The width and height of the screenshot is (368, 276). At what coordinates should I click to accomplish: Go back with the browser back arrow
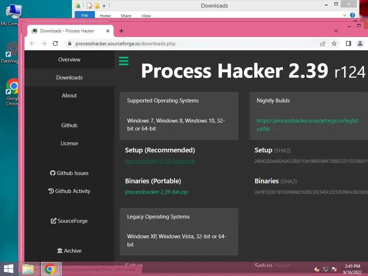click(x=32, y=43)
